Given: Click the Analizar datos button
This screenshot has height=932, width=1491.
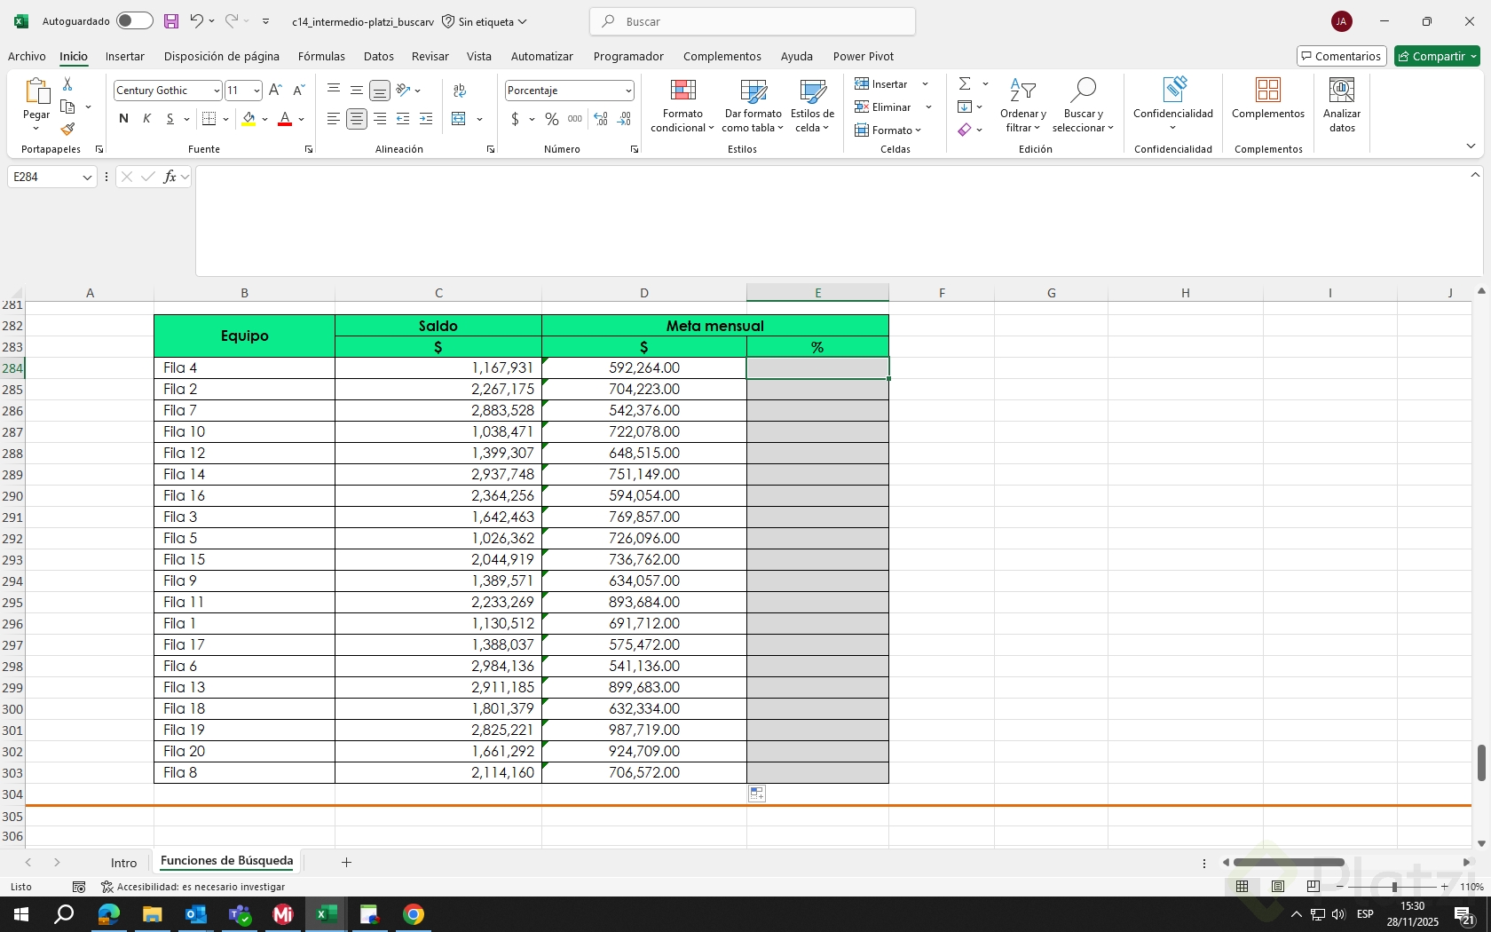Looking at the screenshot, I should click(x=1342, y=106).
